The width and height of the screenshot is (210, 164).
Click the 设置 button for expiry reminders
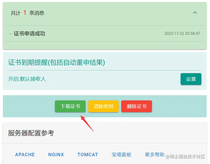coord(191,79)
